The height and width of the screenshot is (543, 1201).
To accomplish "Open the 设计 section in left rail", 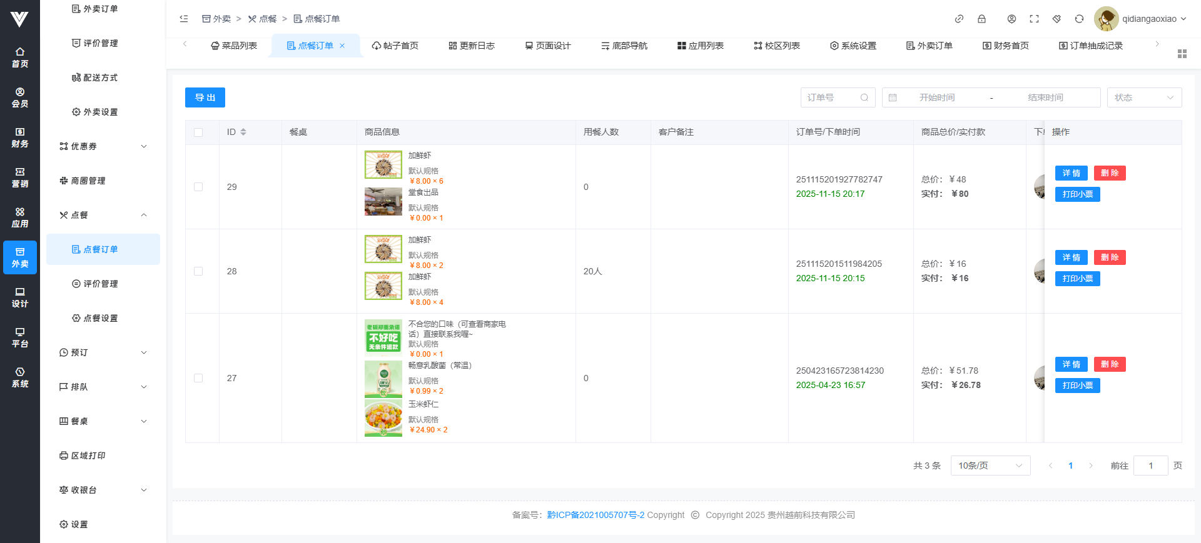I will point(20,297).
